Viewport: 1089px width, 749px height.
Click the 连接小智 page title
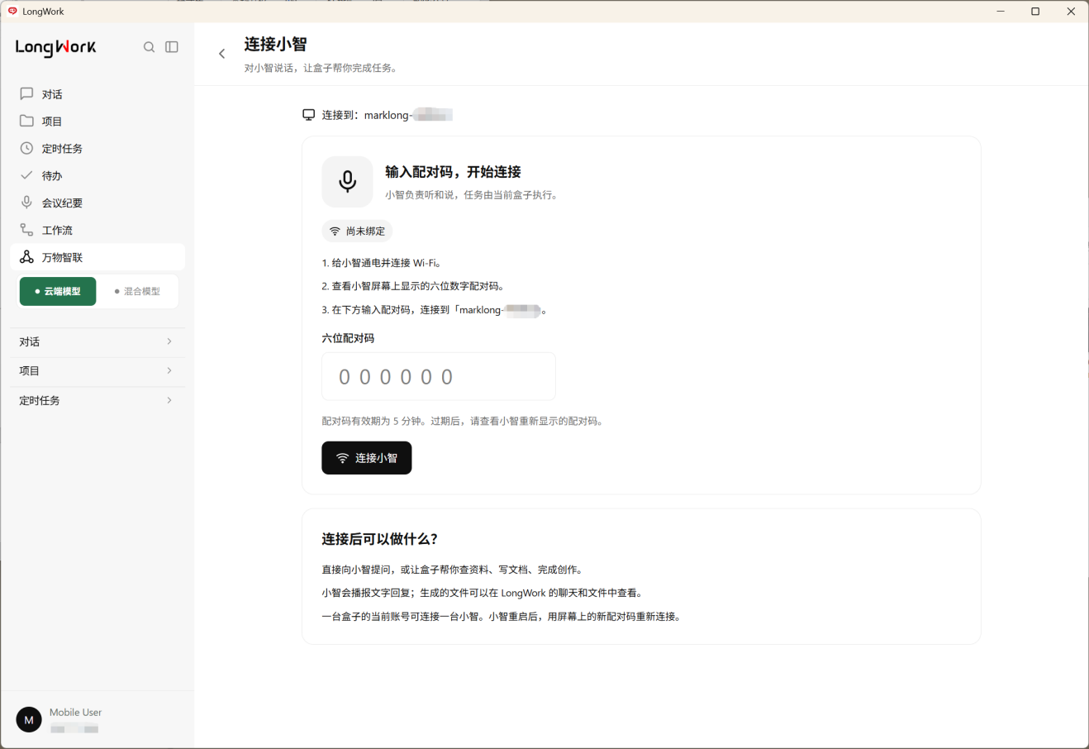tap(275, 45)
